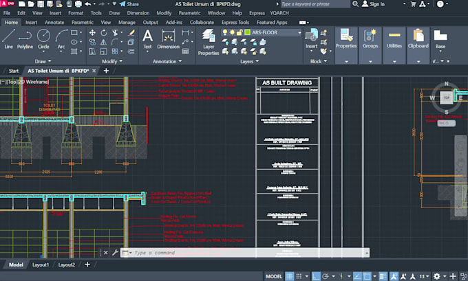Screen dimensions: 468x281
Task: Activate the Fillet tool
Action: coord(115,42)
